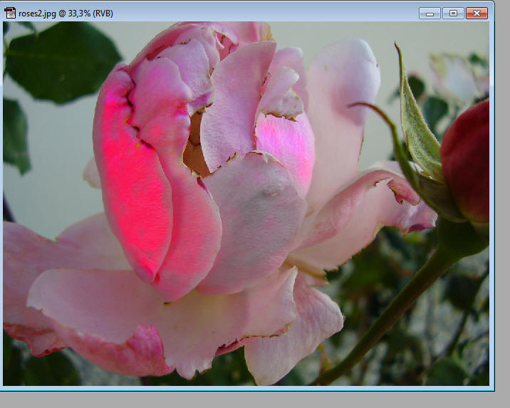Click the roses2.jpg document icon
This screenshot has width=510, height=408.
pos(10,13)
